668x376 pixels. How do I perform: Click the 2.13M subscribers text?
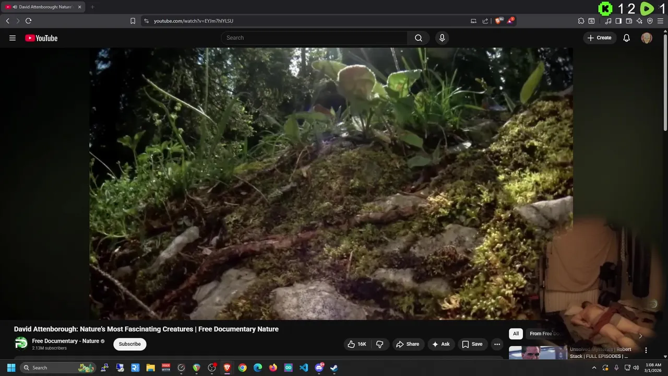49,348
